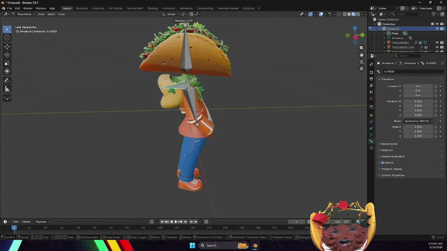Toggle the Deform checkbox

pyautogui.click(x=383, y=163)
